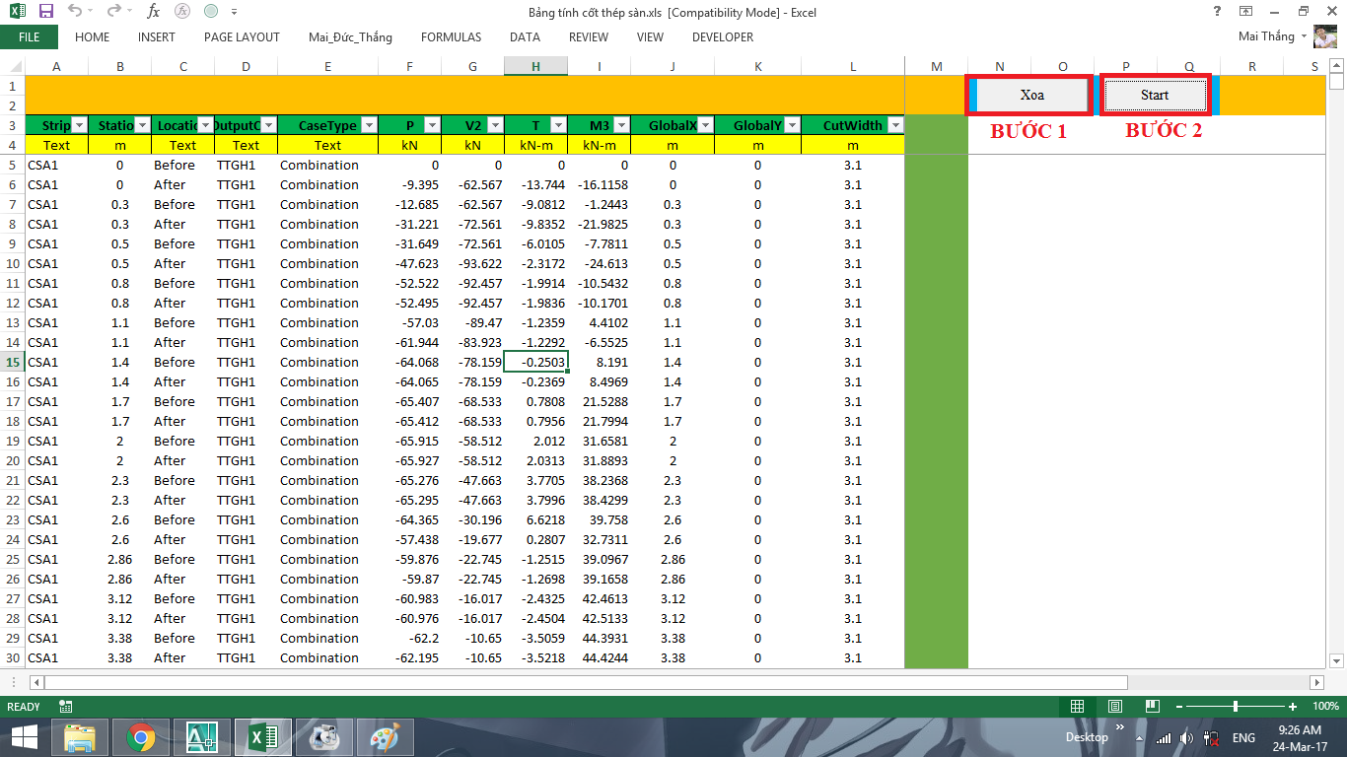Open File Explorer from the taskbar
The image size is (1347, 757).
click(80, 736)
